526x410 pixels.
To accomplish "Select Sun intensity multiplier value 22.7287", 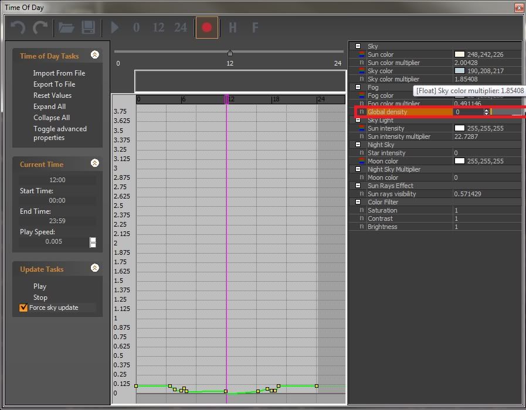I will pyautogui.click(x=466, y=136).
